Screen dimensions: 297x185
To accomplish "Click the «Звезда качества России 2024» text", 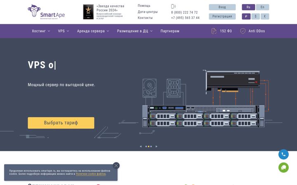I will click(x=111, y=8).
